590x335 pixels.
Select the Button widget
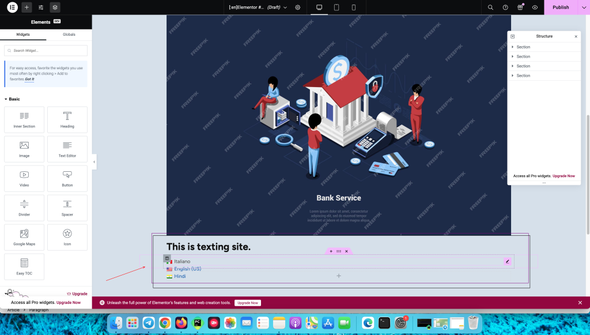coord(67,178)
